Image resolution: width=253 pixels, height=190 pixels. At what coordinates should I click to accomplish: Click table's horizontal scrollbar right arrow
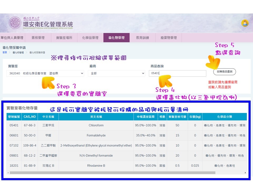245,173
